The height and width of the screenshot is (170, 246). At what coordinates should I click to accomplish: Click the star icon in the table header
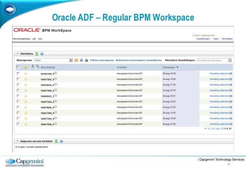pyautogui.click(x=25, y=67)
